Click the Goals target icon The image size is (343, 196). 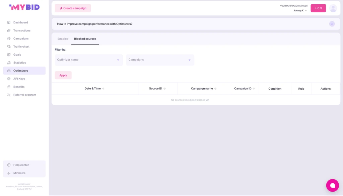click(9, 55)
